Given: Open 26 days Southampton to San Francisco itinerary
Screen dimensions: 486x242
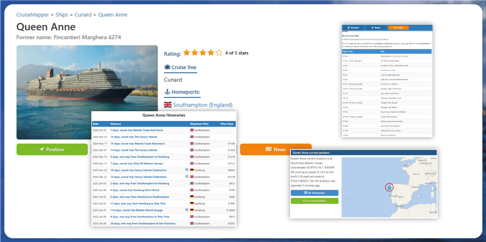Looking at the screenshot, I should 143,223.
